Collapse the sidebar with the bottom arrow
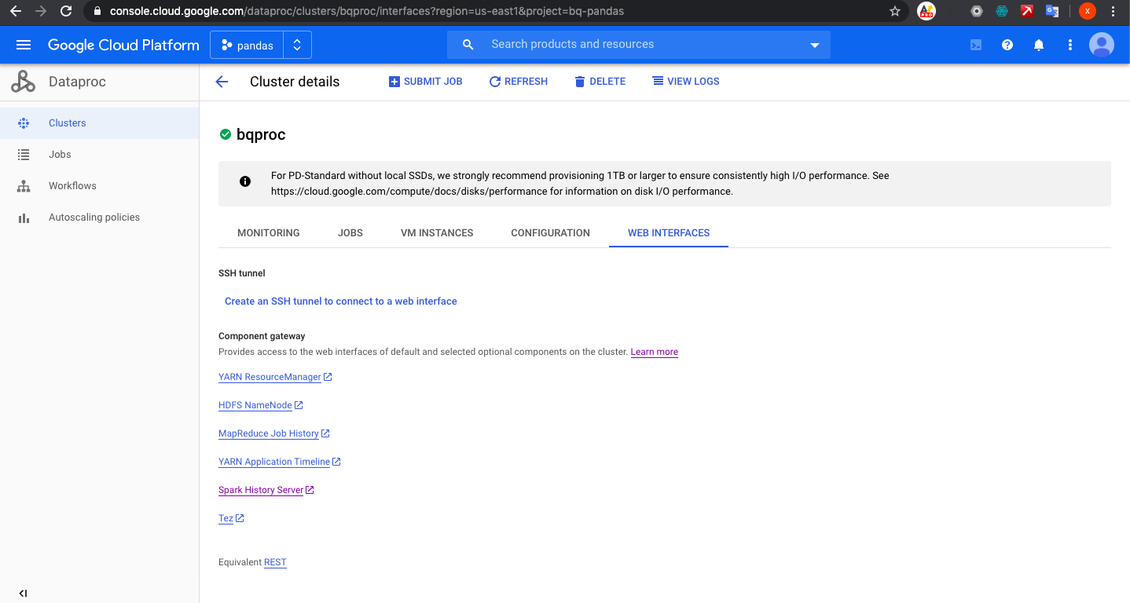Screen dimensions: 1130x603 [x=23, y=594]
